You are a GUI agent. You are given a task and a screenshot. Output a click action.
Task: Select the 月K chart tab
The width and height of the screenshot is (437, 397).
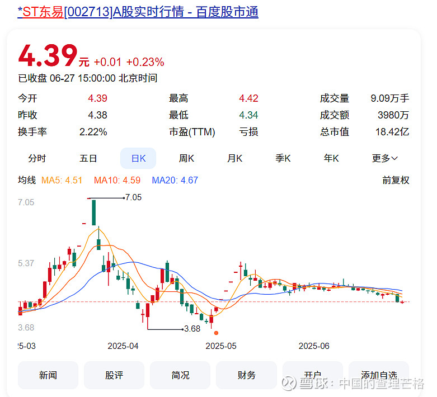234,159
